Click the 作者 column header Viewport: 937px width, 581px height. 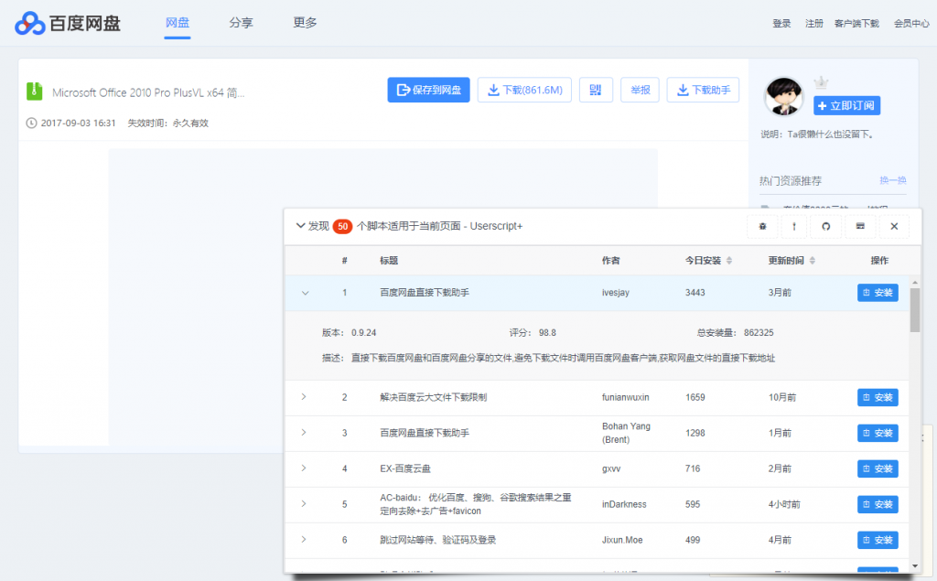coord(610,261)
